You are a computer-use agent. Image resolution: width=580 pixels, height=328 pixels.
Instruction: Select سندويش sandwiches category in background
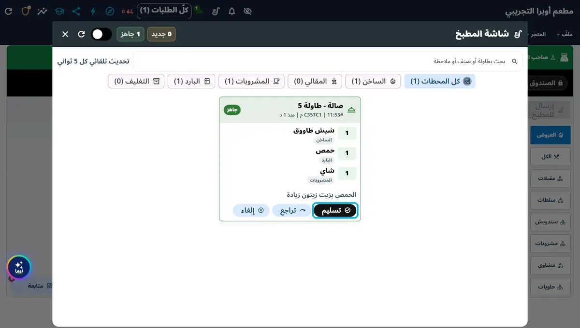pos(551,222)
